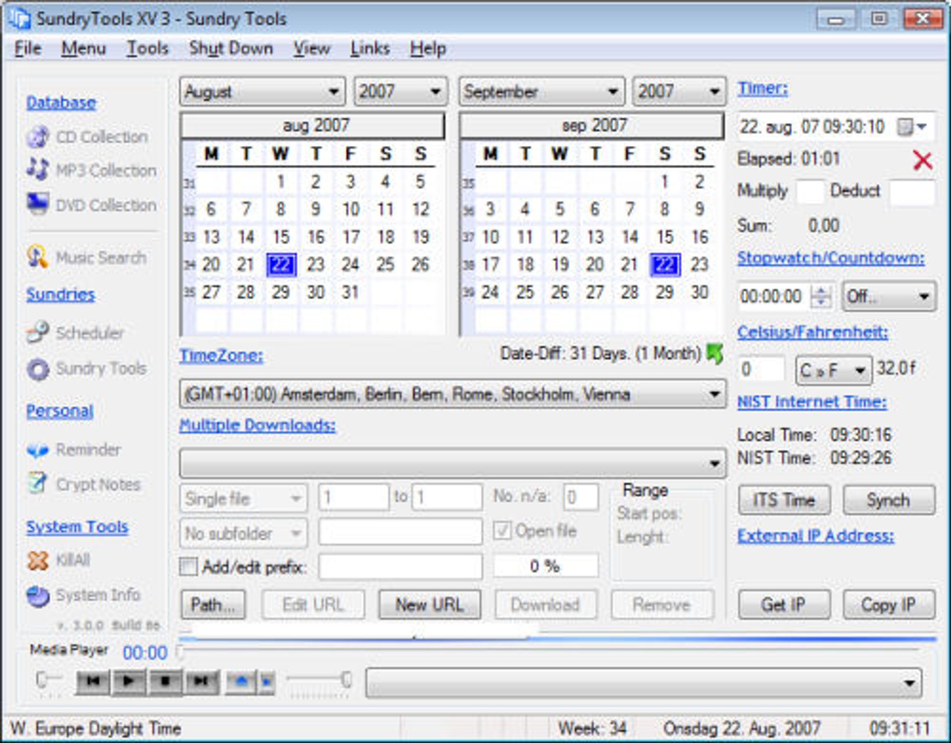951x743 pixels.
Task: Click the small blue media player button beside eject
Action: (266, 681)
